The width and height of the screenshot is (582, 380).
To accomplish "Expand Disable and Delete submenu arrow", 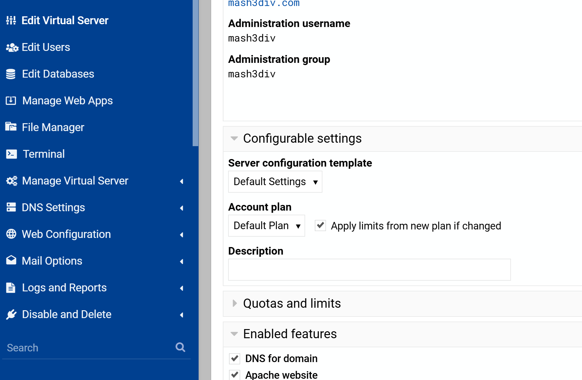I will click(182, 315).
